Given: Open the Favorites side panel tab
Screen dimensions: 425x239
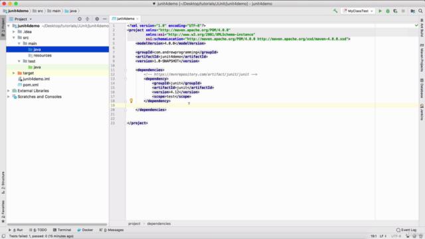Looking at the screenshot, I should (3, 212).
